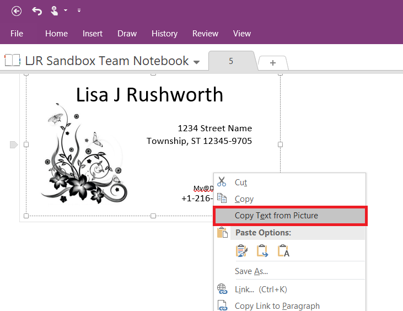Click picture's bottom middle resize handle
This screenshot has width=403, height=311.
pyautogui.click(x=153, y=216)
